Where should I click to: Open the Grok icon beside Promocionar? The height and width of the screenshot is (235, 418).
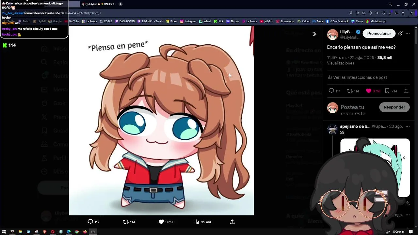coord(400,34)
